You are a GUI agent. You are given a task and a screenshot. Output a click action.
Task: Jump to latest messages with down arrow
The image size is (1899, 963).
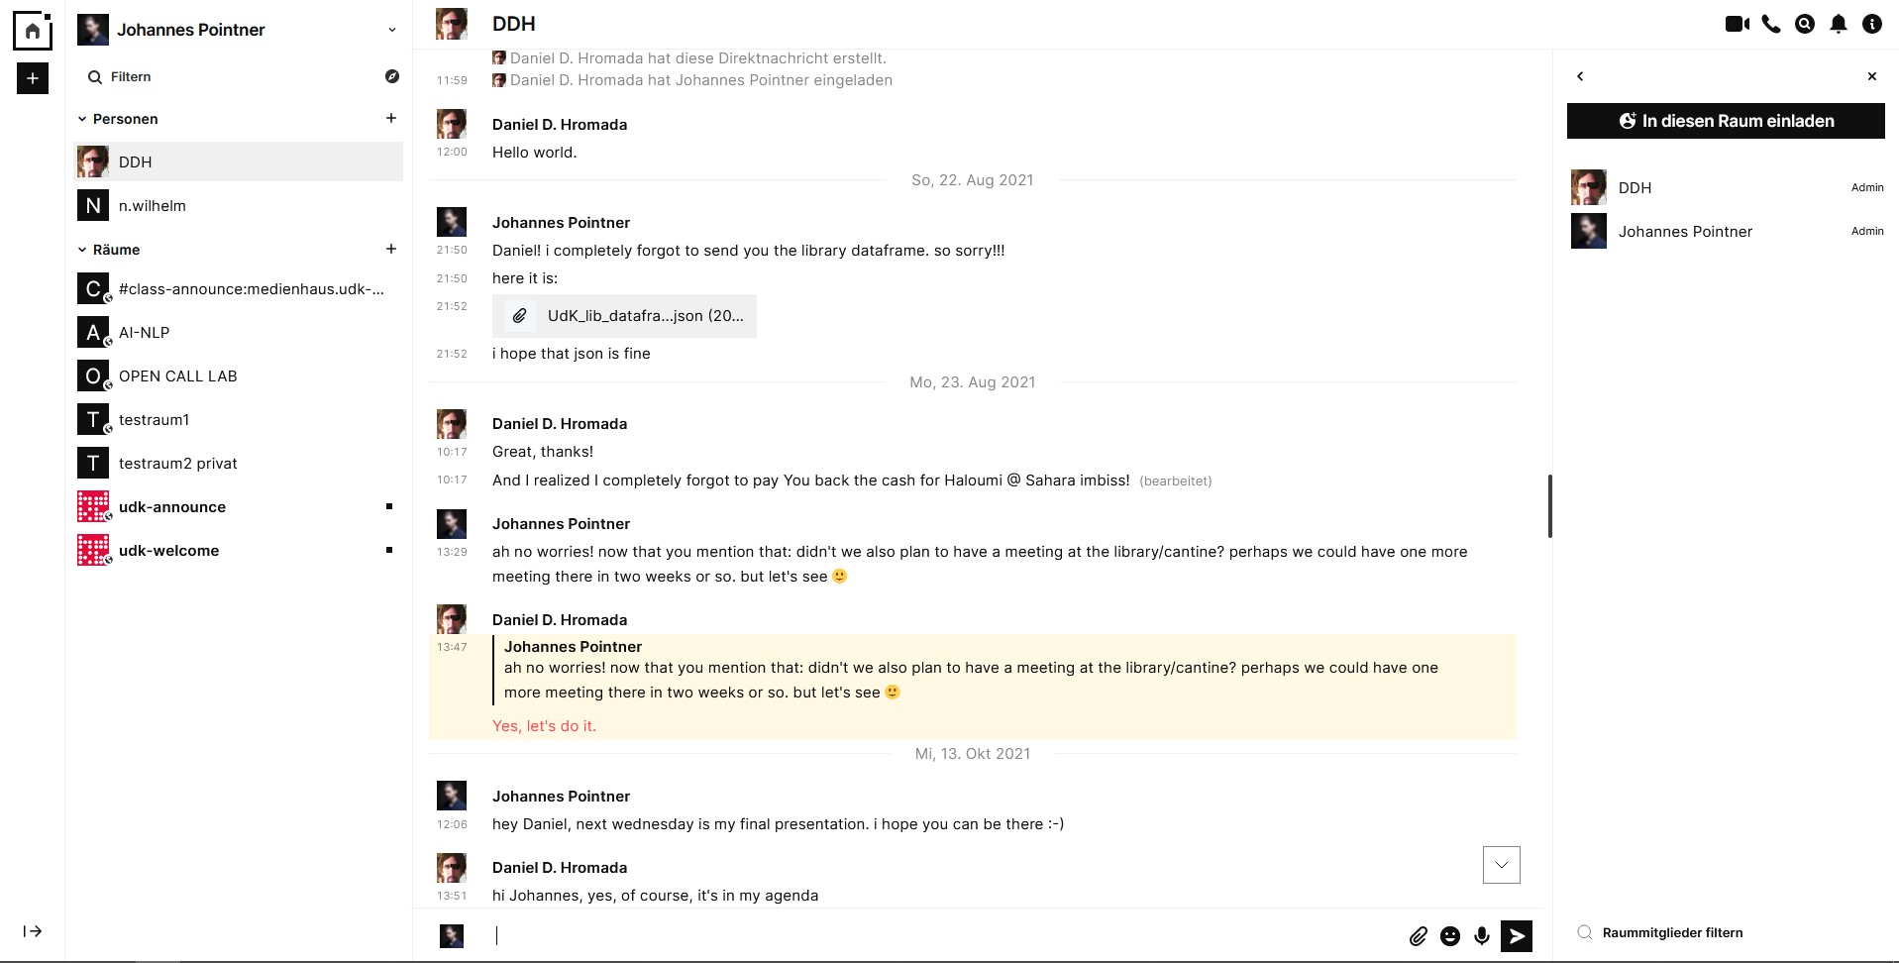tap(1502, 865)
